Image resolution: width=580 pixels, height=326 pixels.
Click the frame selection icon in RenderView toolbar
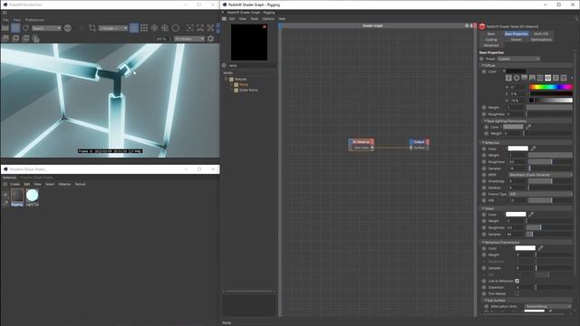[189, 28]
